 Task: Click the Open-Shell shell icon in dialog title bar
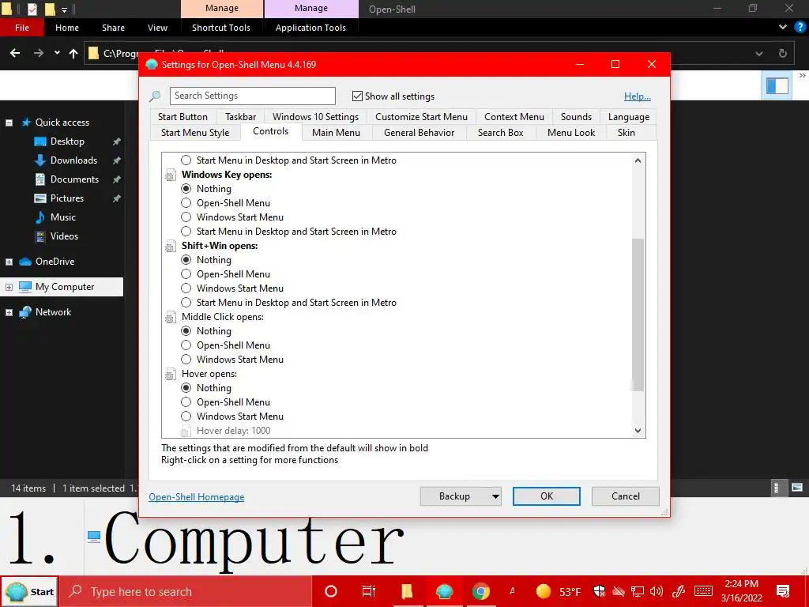(152, 65)
